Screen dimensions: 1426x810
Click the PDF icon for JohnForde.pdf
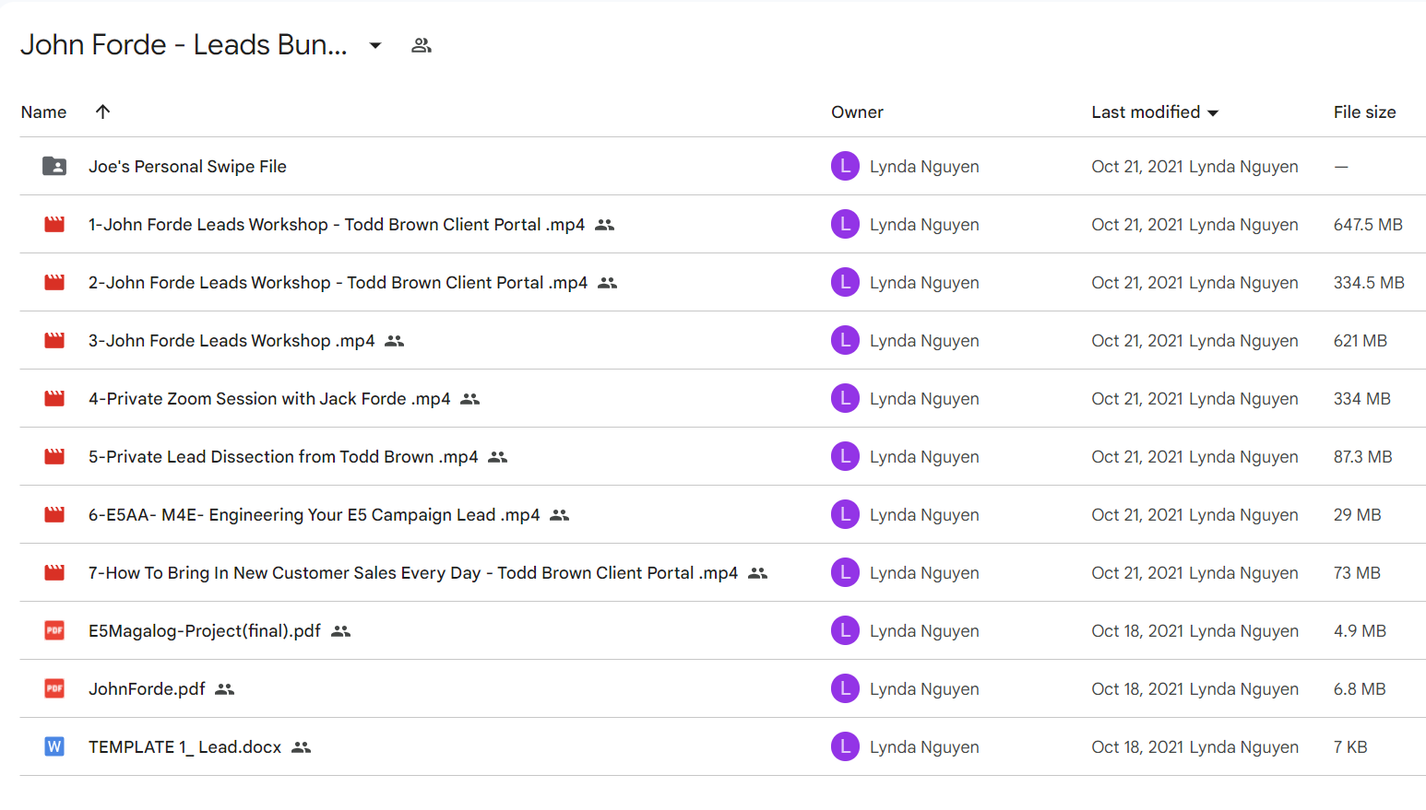point(54,688)
